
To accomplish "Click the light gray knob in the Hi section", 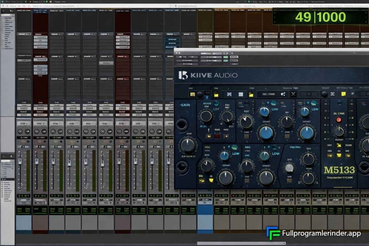I will point(289,167).
